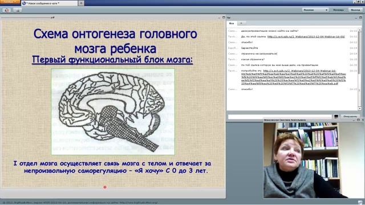Image resolution: width=365 pixels, height=205 pixels.
Task: Click slide heading 'Первый функциональный блок мозга:'
Action: tap(112, 60)
